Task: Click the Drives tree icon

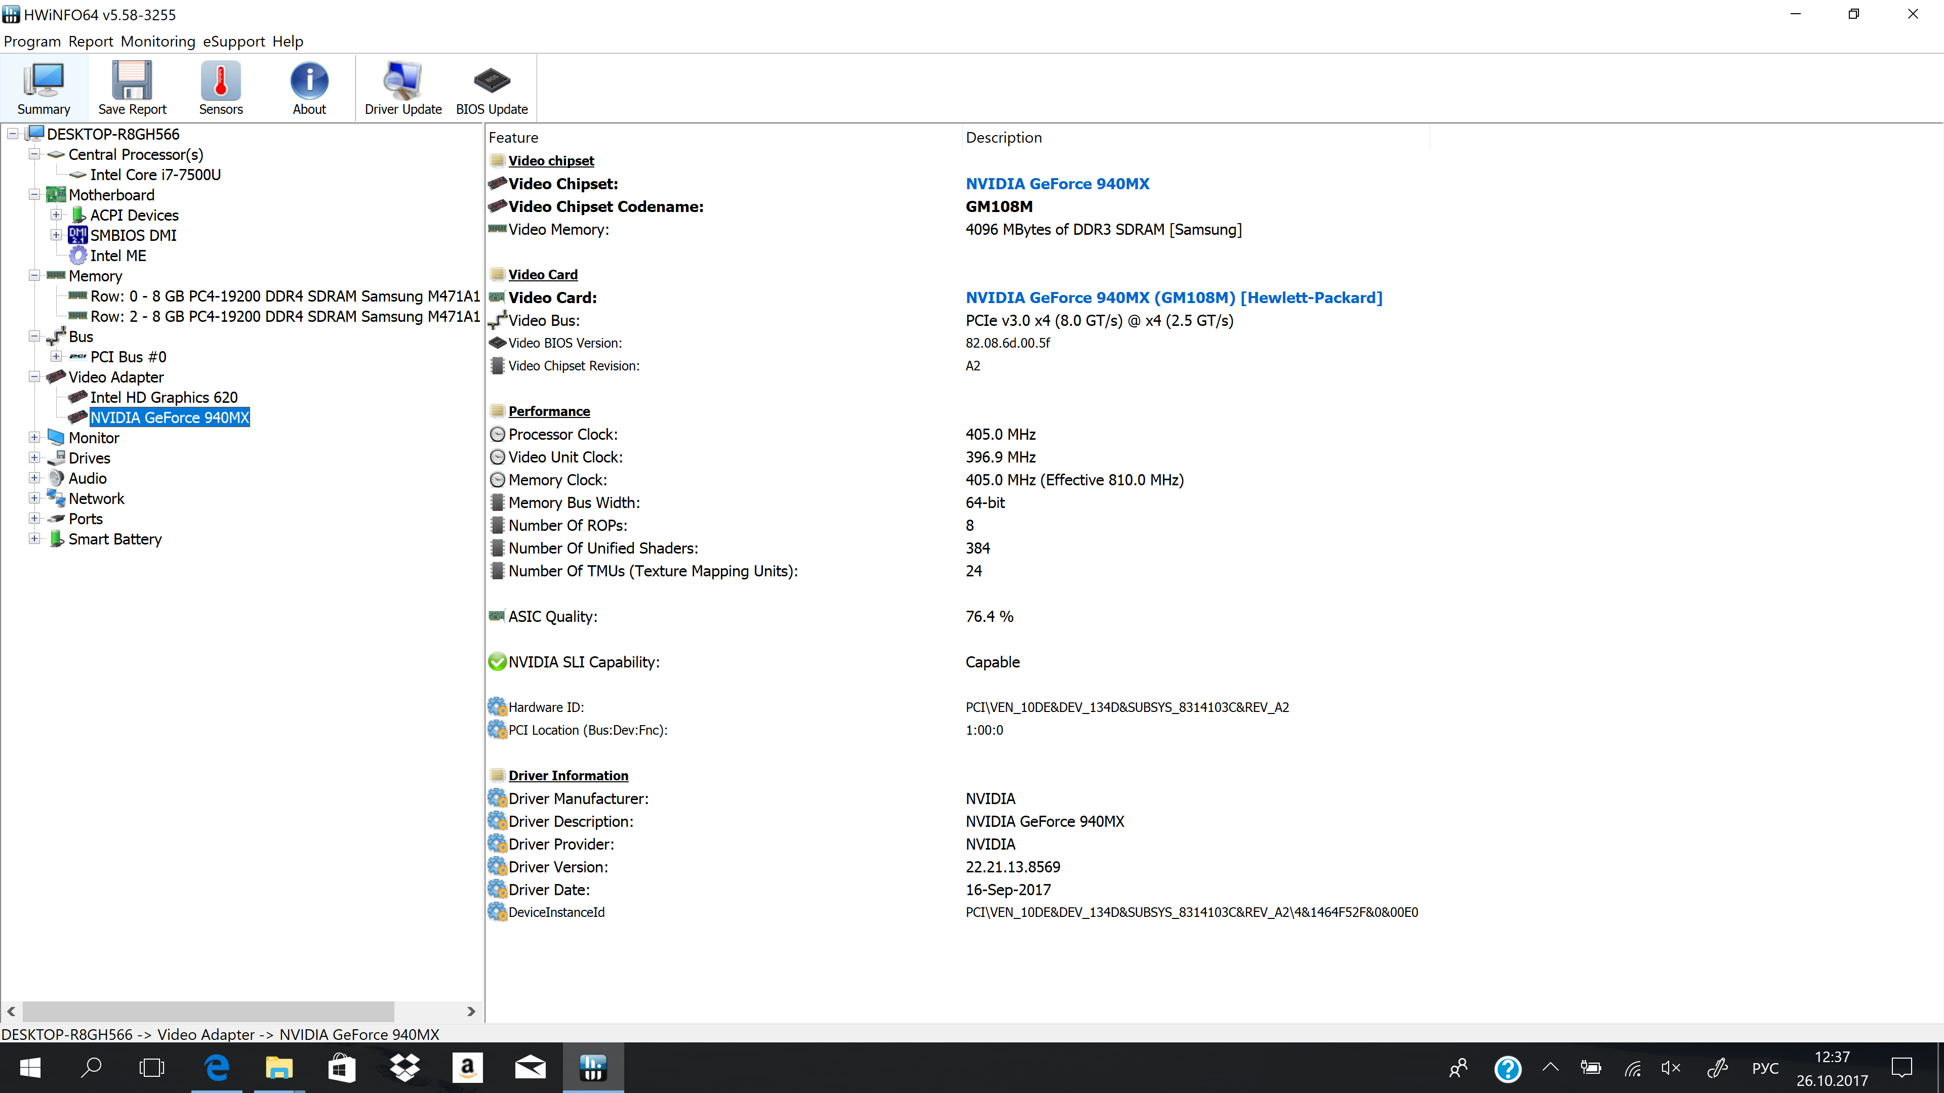Action: click(56, 458)
